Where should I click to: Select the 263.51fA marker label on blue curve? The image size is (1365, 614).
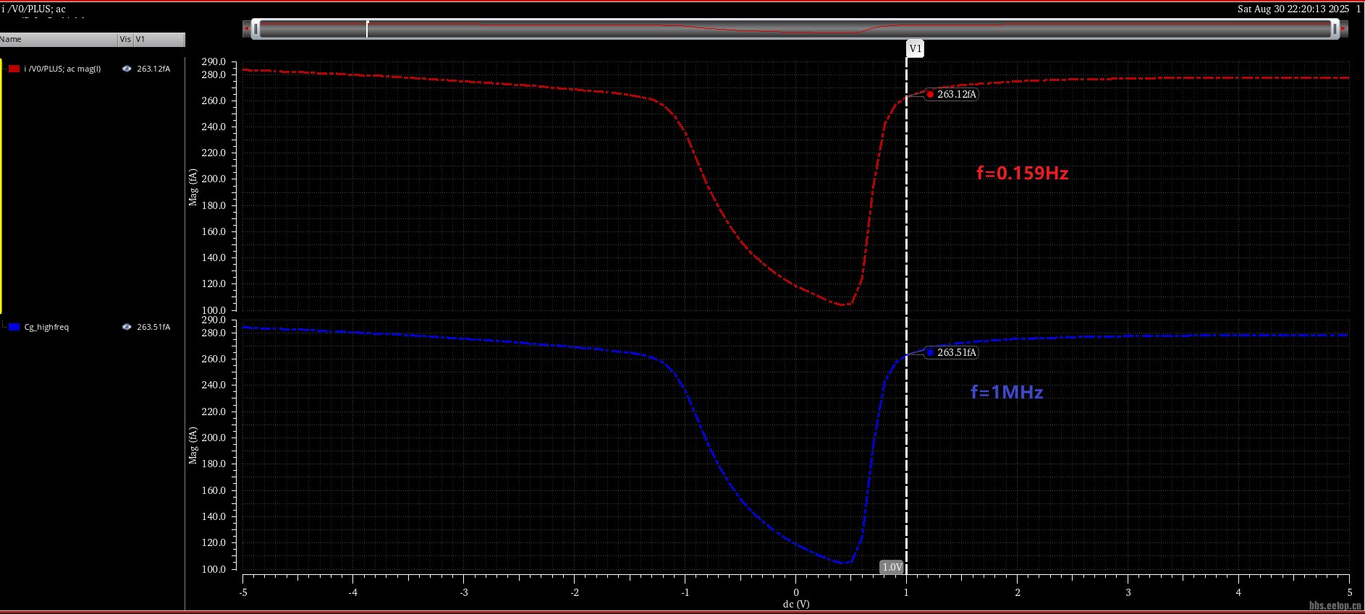(952, 352)
